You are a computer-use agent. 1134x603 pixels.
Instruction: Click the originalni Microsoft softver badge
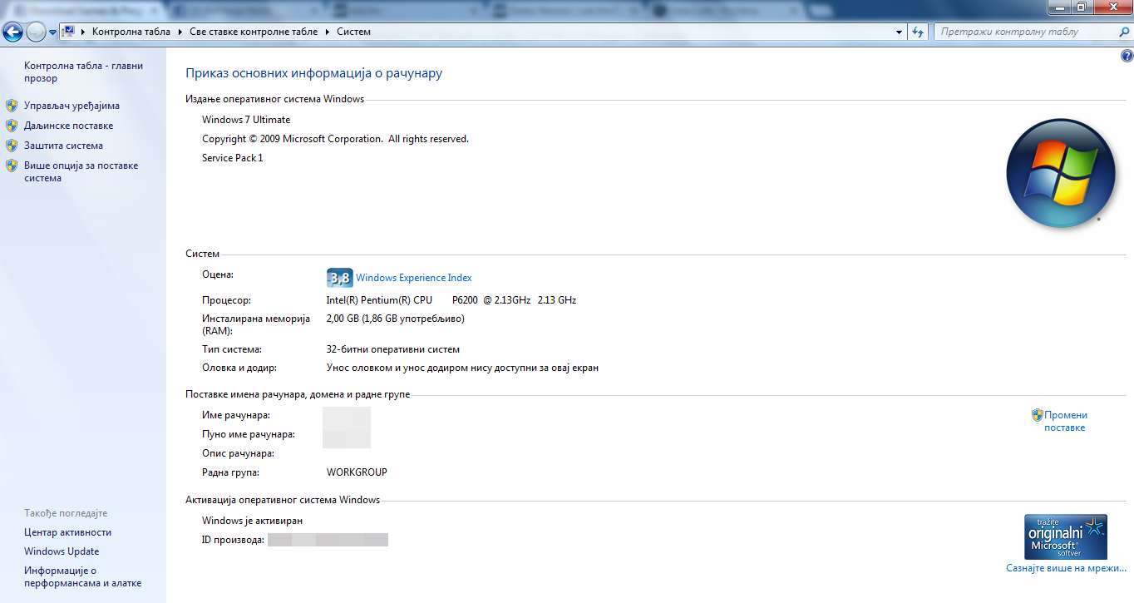[x=1066, y=536]
